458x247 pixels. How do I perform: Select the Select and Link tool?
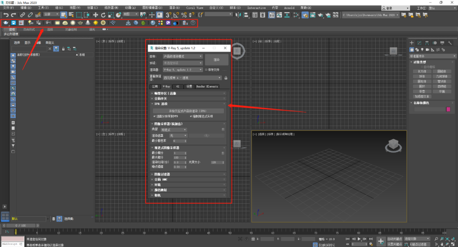pyautogui.click(x=22, y=14)
